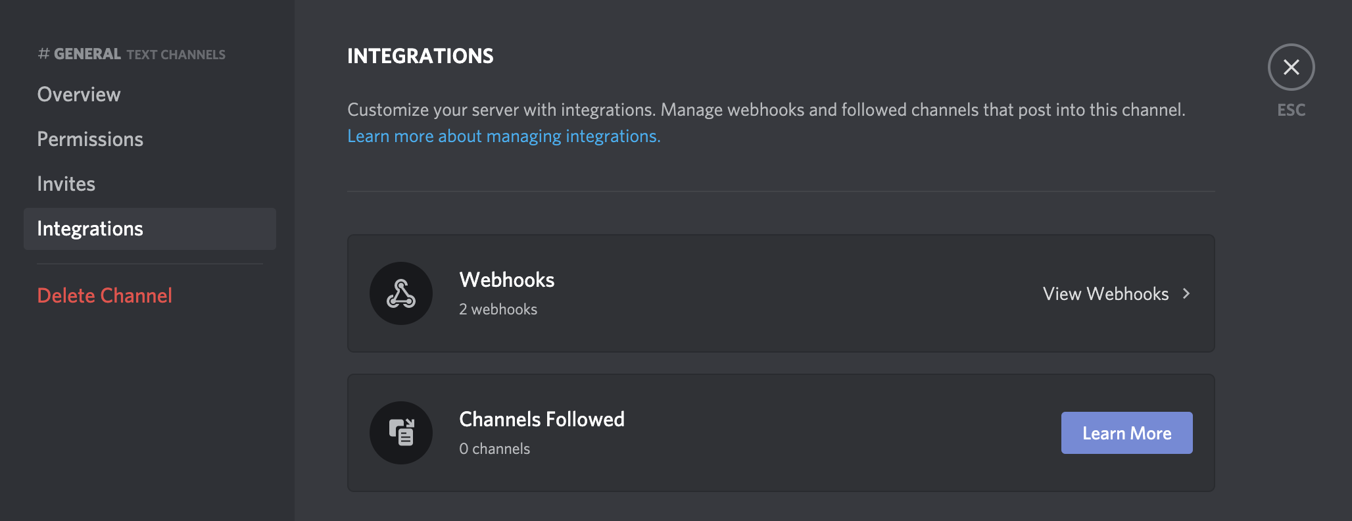1352x521 pixels.
Task: Open Learn more about managing integrations link
Action: point(504,136)
